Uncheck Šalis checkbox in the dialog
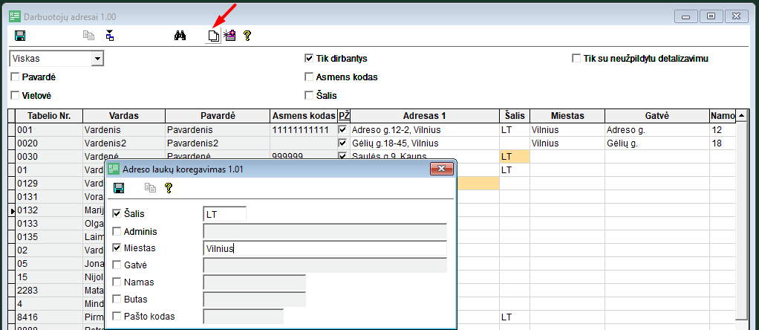Image resolution: width=759 pixels, height=330 pixels. 117,214
